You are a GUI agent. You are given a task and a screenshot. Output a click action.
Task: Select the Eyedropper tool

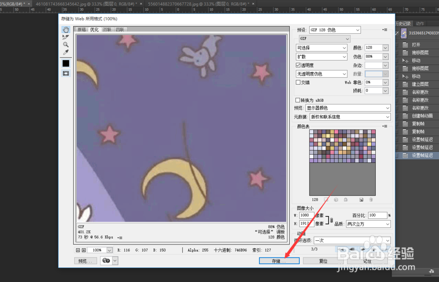66,51
